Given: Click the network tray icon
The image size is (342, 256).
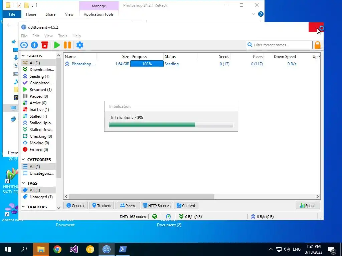Looking at the screenshot, I should [279, 249].
